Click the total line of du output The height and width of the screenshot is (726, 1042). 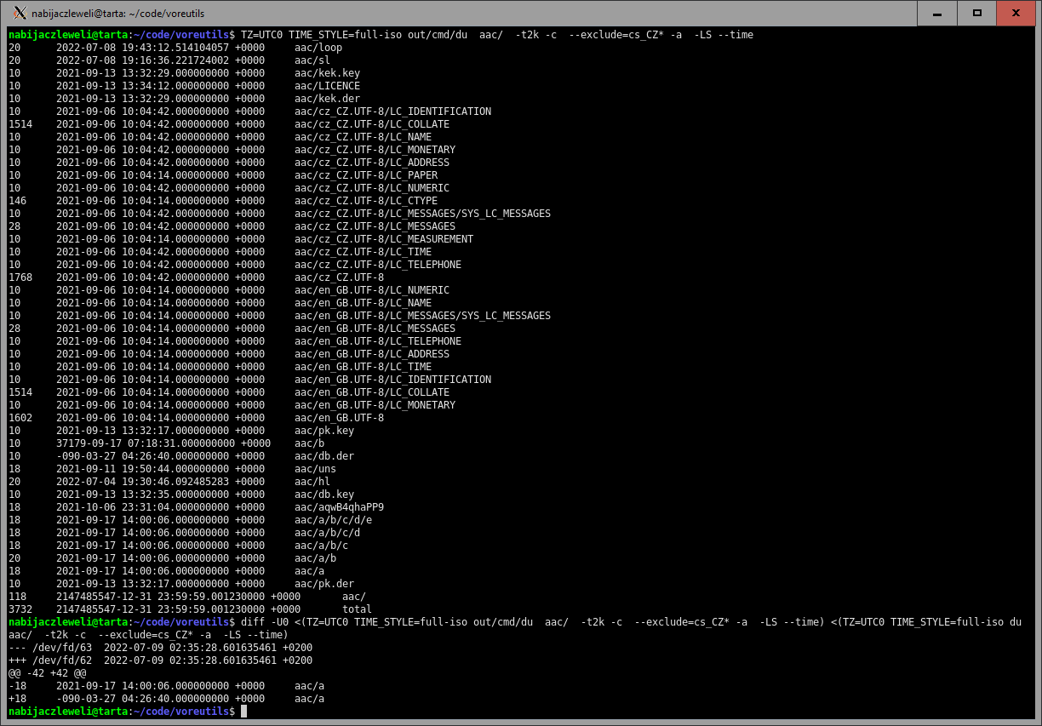click(357, 609)
